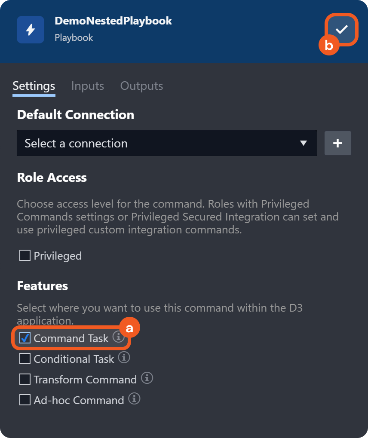Screen dimensions: 368x438
Task: Click the "Select a connection" placeholder text
Action: (76, 144)
